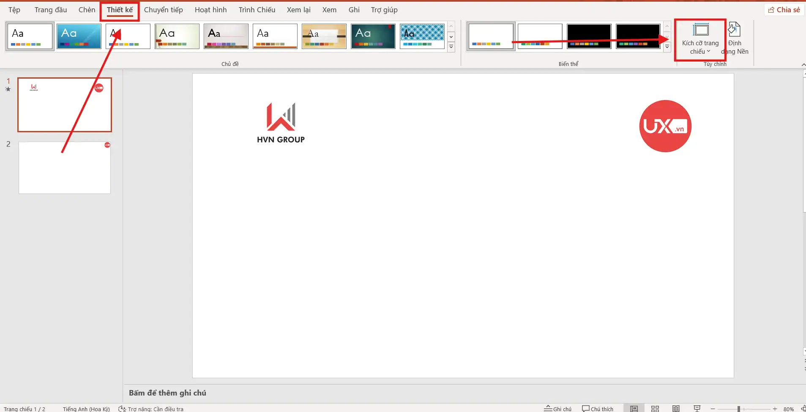Select slide 2 thumbnail
Viewport: 806px width, 412px height.
tap(65, 168)
